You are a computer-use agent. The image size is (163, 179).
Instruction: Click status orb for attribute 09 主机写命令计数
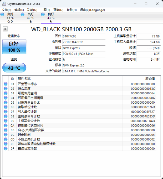point(6,121)
